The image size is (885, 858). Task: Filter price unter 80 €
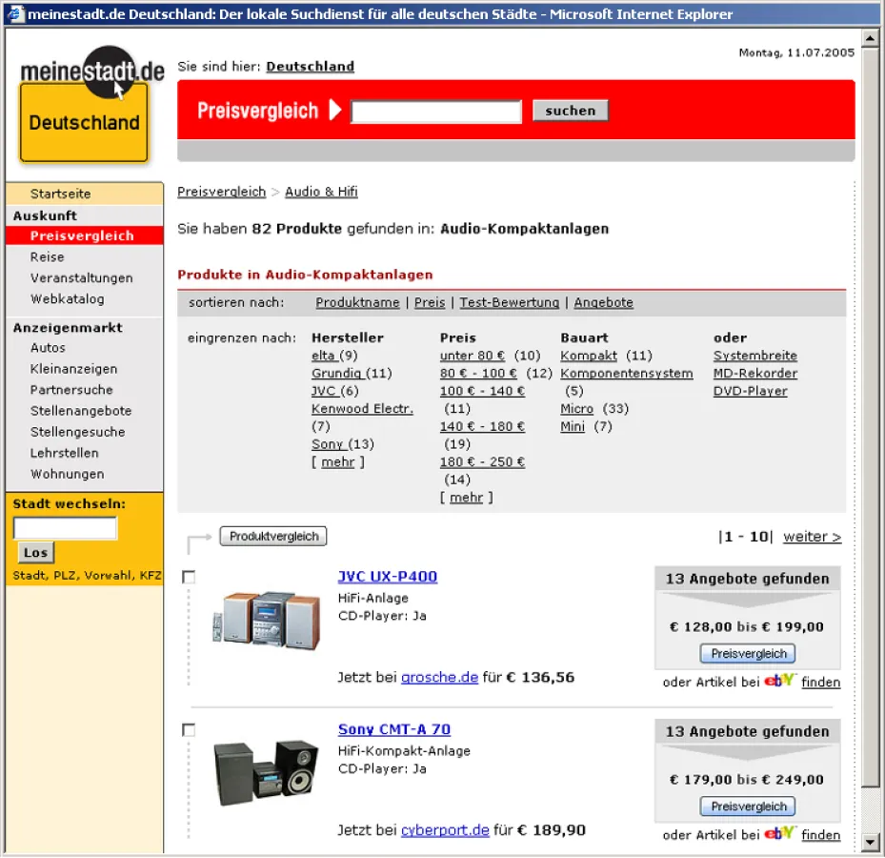tap(473, 356)
